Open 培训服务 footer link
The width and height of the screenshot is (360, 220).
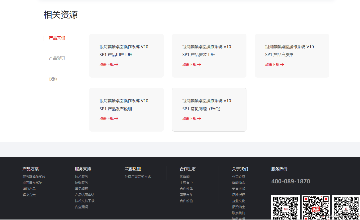tap(81, 183)
